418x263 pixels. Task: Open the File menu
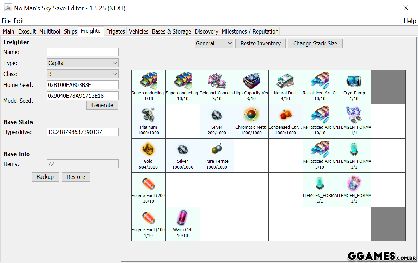[x=6, y=21]
